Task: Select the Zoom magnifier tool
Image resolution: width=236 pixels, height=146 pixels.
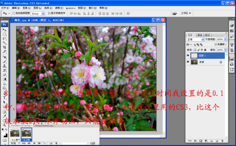Action: pyautogui.click(x=4, y=125)
